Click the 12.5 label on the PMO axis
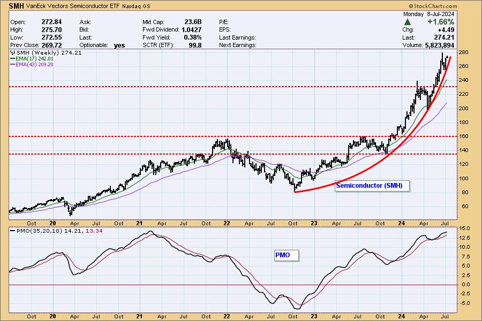 (465, 238)
